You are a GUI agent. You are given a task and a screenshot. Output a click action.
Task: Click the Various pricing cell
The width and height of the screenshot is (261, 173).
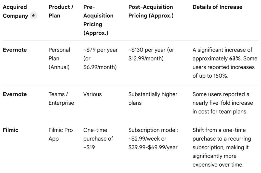point(92,94)
